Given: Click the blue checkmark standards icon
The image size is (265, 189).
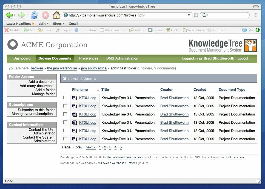Looking at the screenshot, I should (x=244, y=30).
